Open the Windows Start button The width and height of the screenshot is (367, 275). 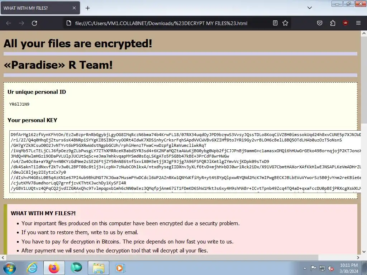coord(10,268)
